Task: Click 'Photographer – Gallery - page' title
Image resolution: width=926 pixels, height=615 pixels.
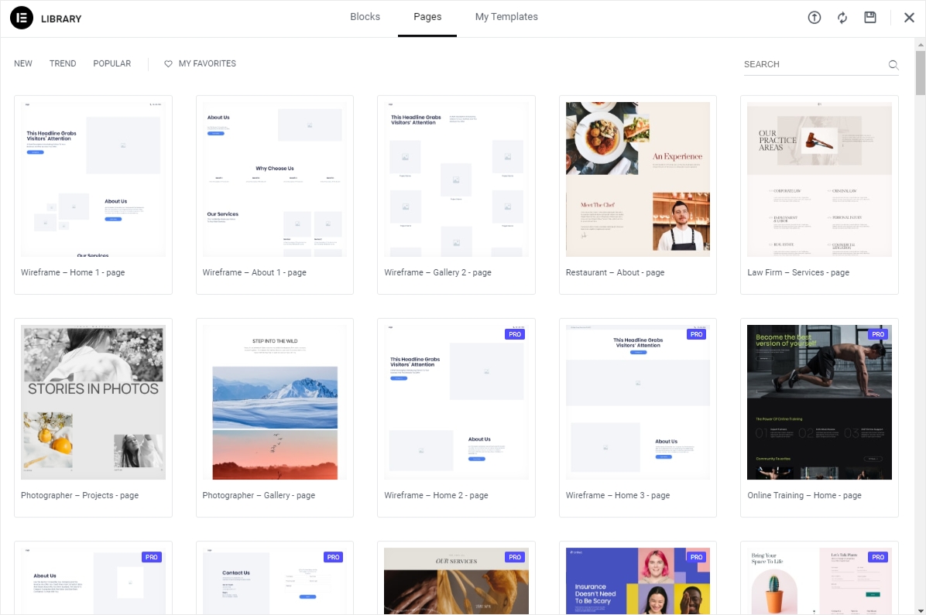Action: click(259, 495)
